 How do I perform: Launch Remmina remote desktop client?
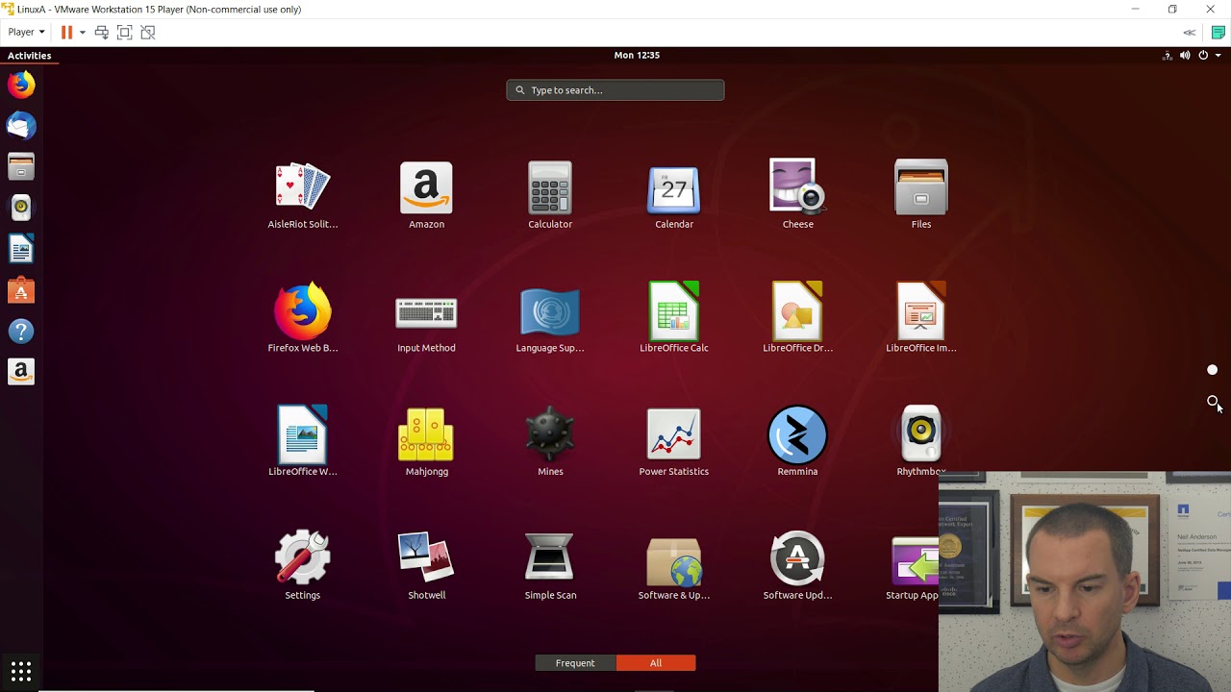click(797, 442)
